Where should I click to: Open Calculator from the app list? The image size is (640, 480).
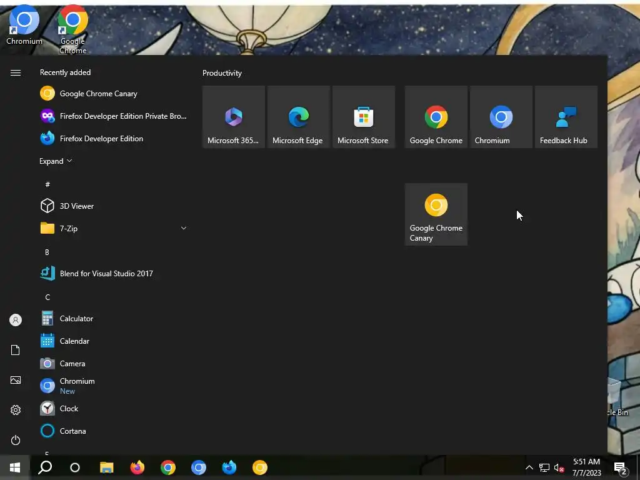pyautogui.click(x=114, y=318)
